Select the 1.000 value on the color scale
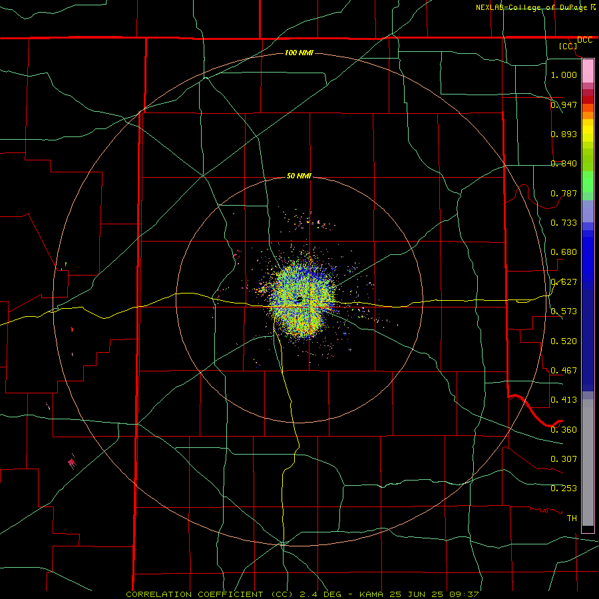This screenshot has width=599, height=599. click(564, 75)
